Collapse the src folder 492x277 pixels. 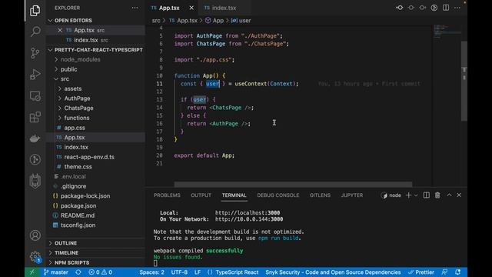click(x=95, y=78)
